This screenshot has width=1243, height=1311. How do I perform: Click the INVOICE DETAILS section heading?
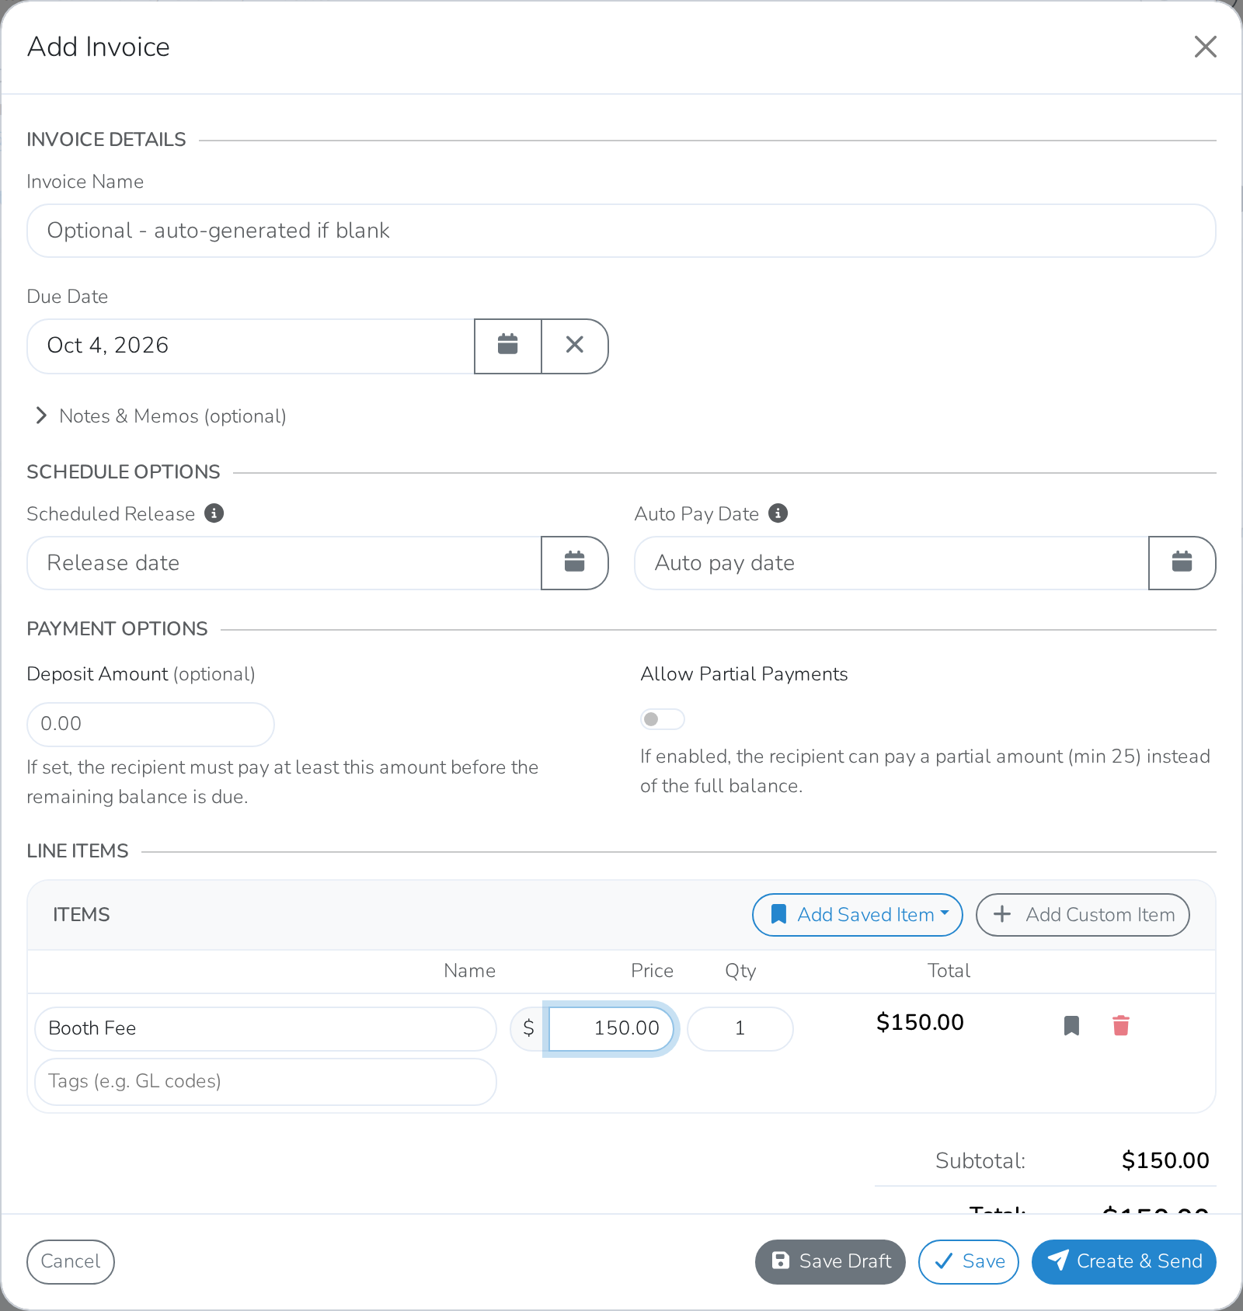click(x=106, y=140)
